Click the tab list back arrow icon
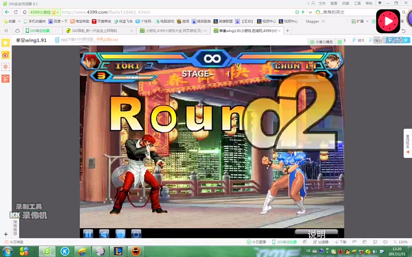The image size is (412, 257). tap(6, 31)
